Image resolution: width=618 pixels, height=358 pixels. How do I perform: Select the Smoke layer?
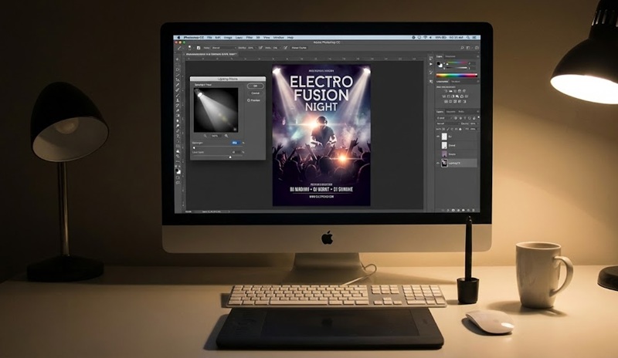(456, 154)
